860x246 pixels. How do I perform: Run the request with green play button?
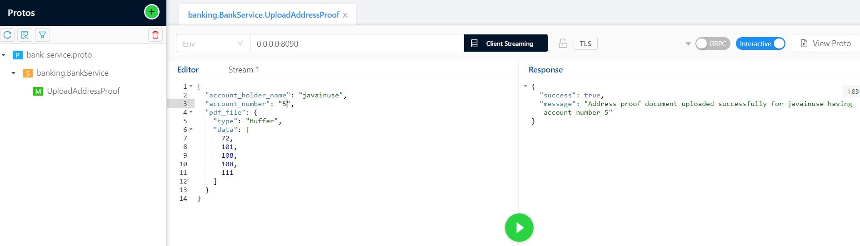point(519,227)
